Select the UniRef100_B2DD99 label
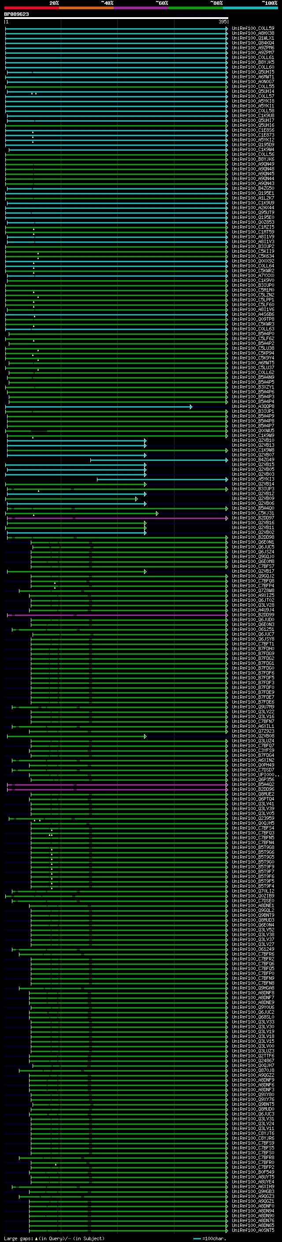 coord(253,615)
